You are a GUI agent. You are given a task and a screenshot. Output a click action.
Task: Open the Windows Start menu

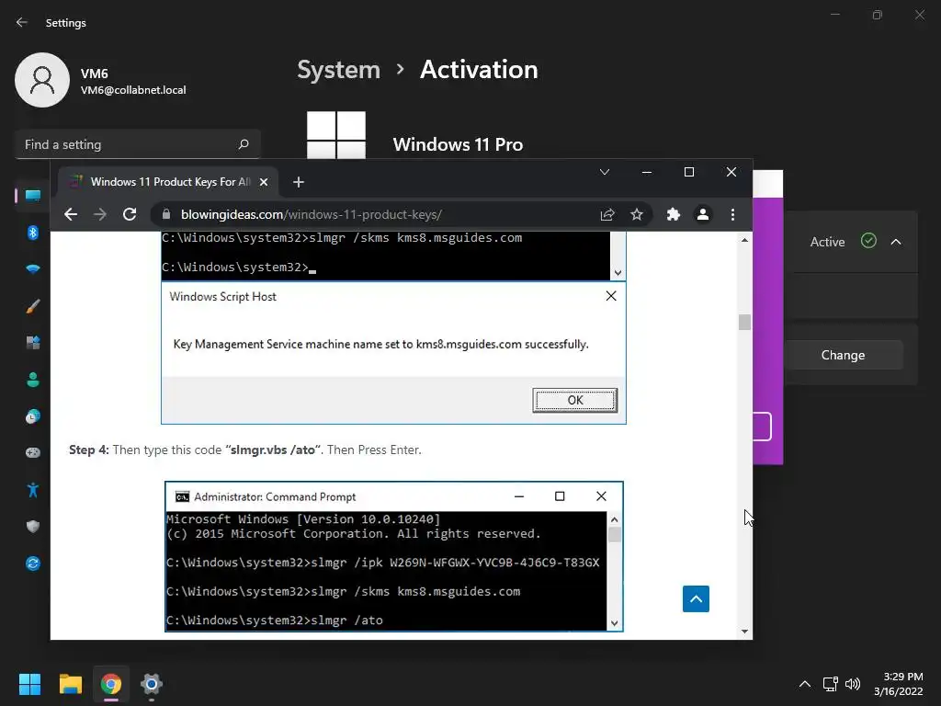tap(30, 684)
